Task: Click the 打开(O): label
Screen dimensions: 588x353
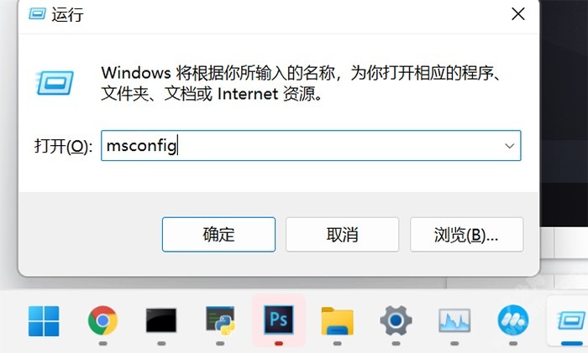Action: coord(63,146)
